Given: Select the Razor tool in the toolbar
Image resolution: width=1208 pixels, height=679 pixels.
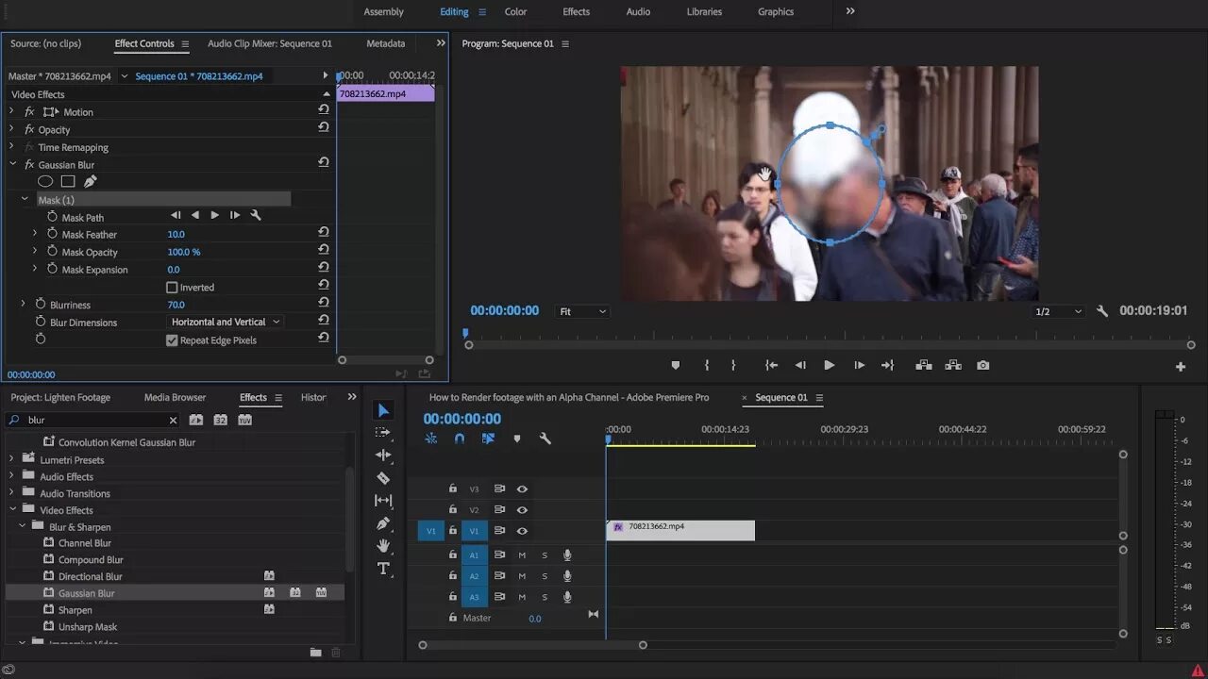Looking at the screenshot, I should (383, 478).
